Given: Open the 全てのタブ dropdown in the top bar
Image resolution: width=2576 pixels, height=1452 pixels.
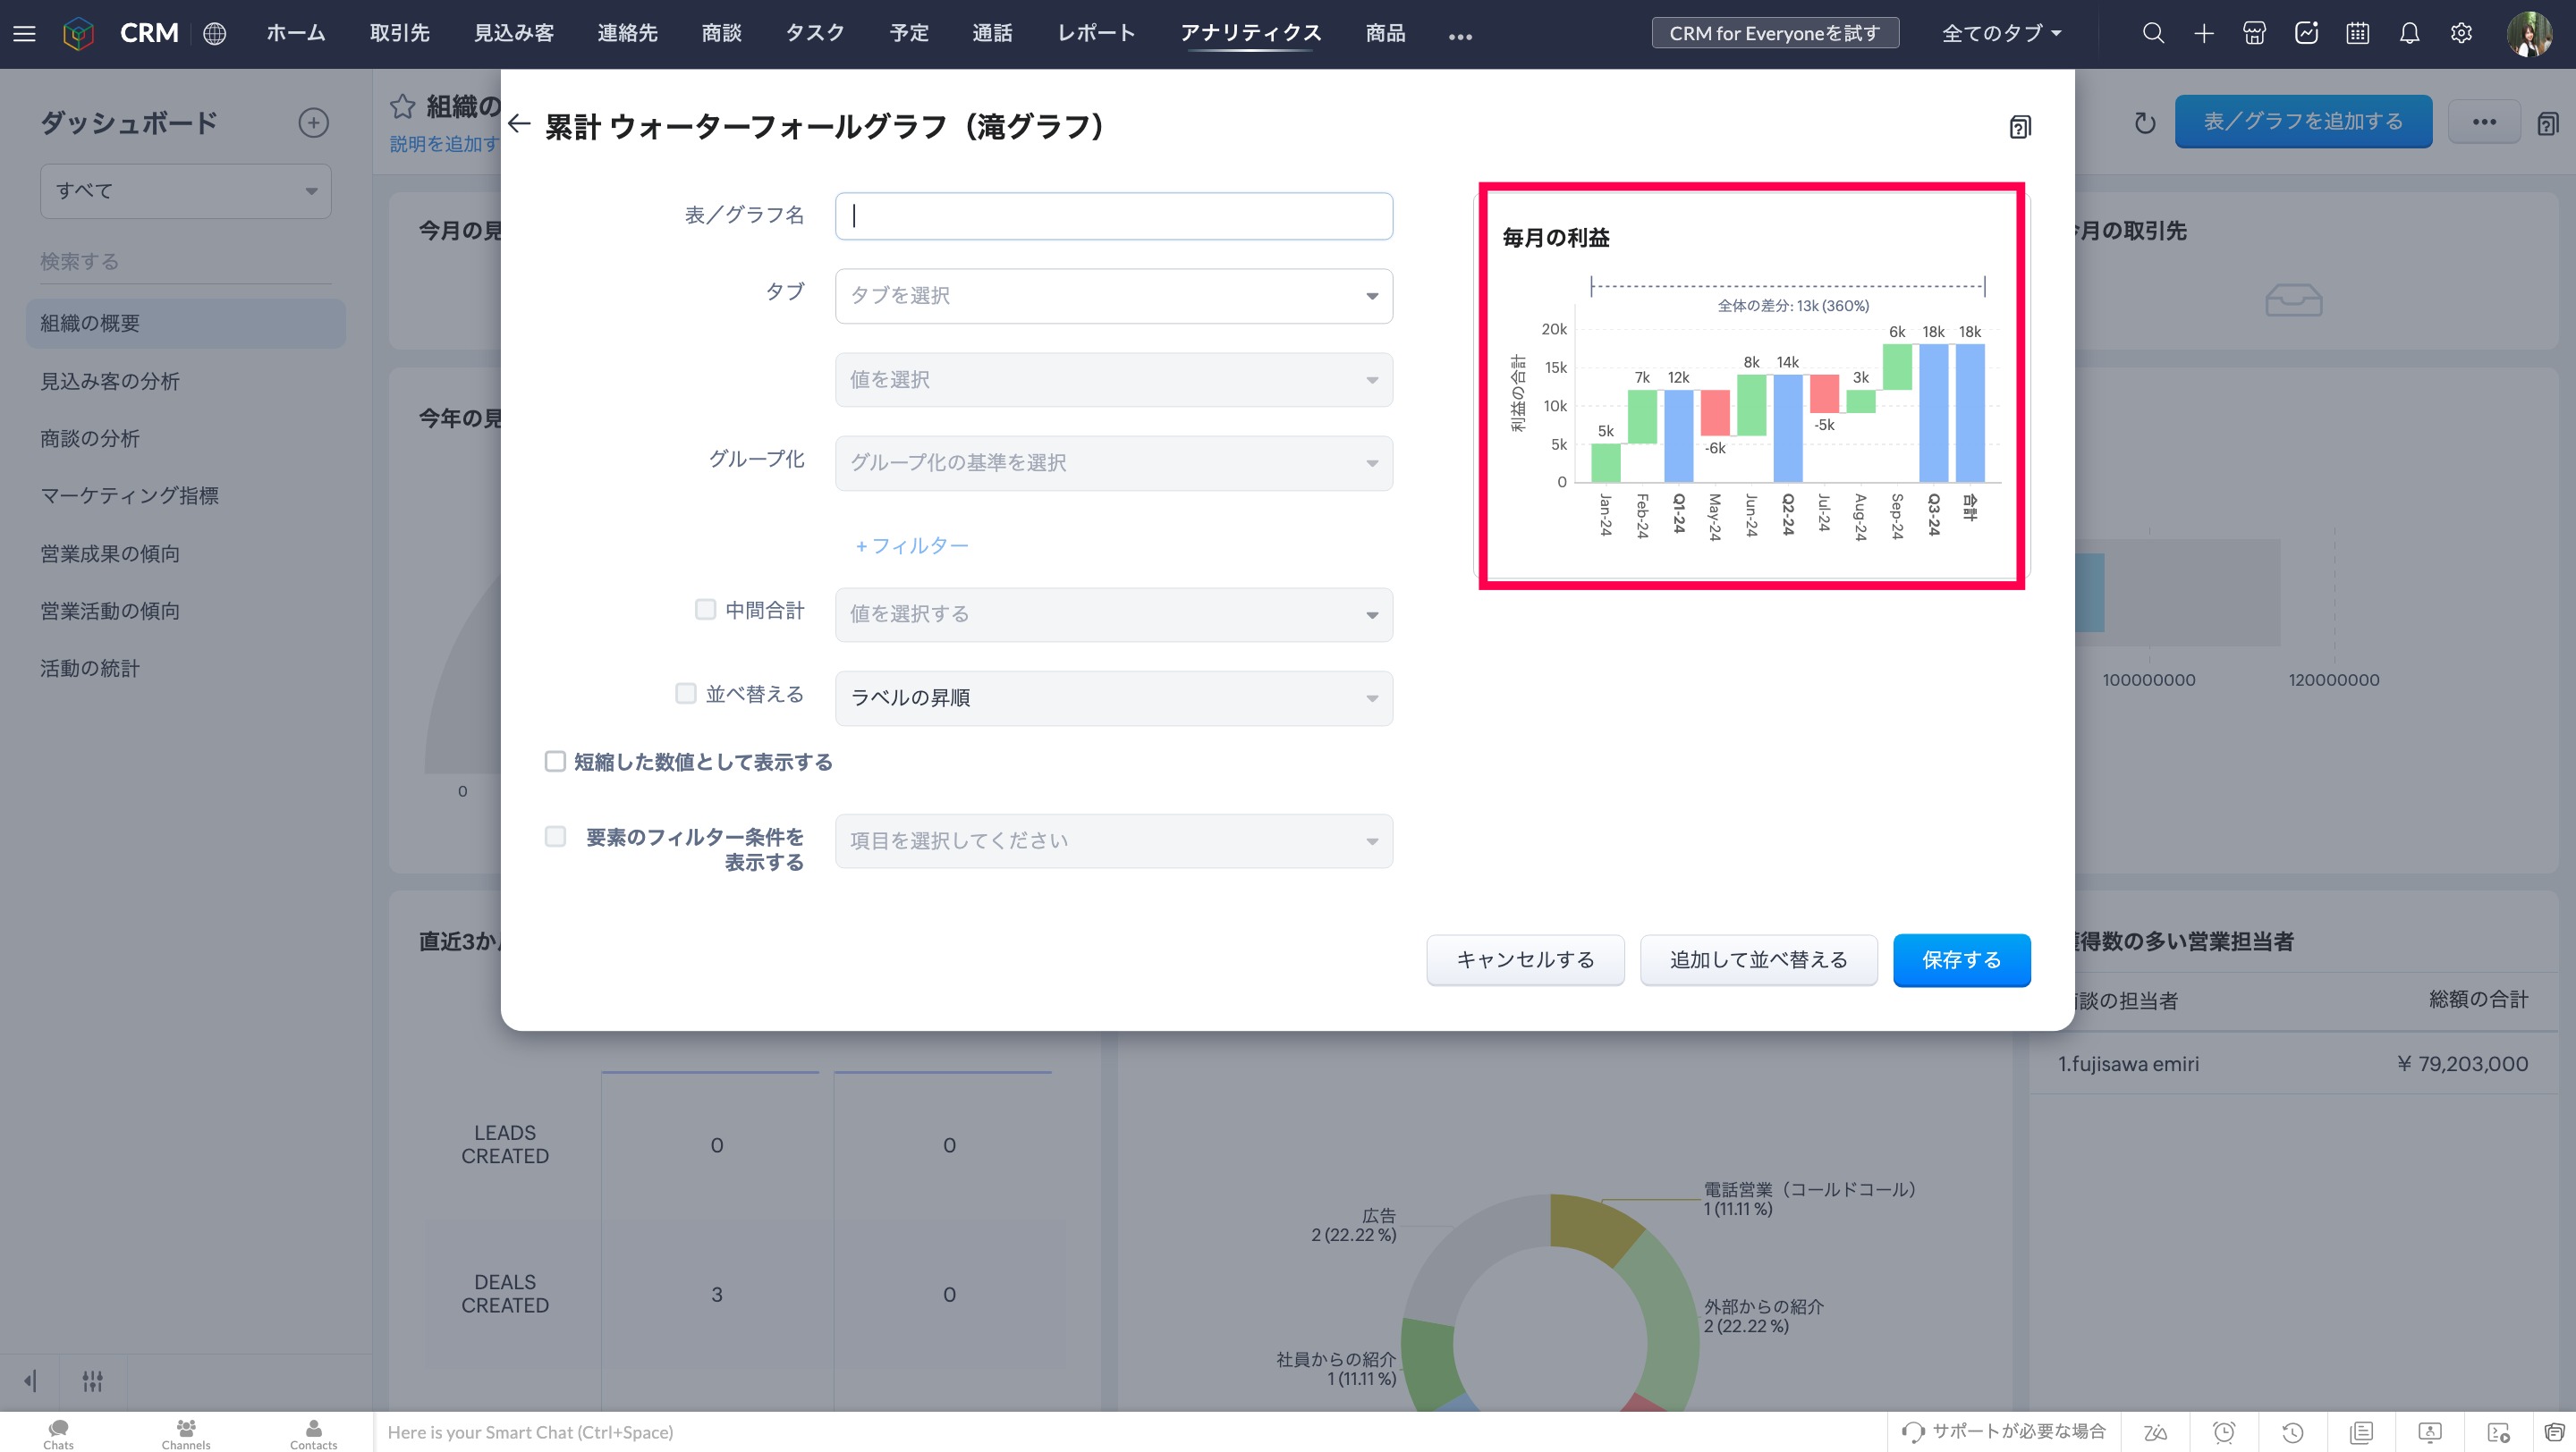Looking at the screenshot, I should (x=2001, y=33).
